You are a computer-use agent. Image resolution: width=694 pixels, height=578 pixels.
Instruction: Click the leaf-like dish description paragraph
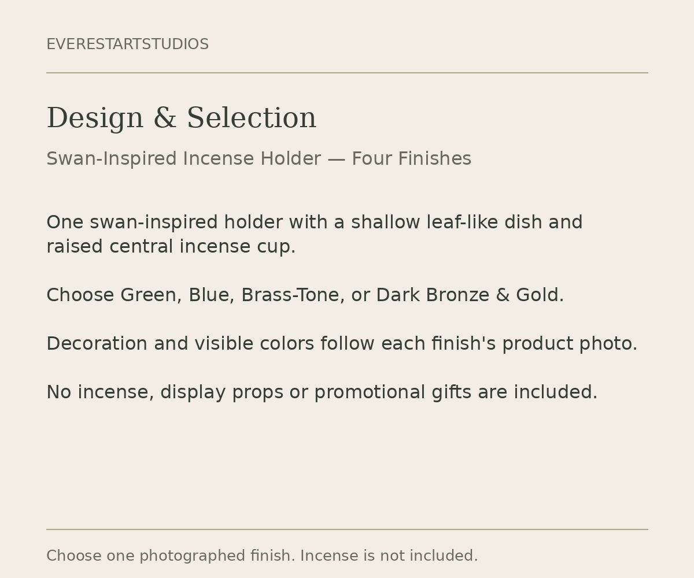tap(315, 235)
